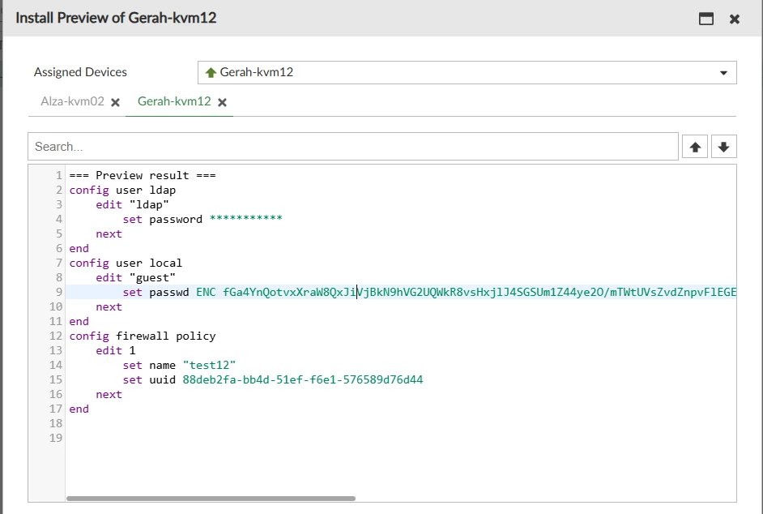763x514 pixels.
Task: Click the ENC encrypted passwd string
Action: 467,293
